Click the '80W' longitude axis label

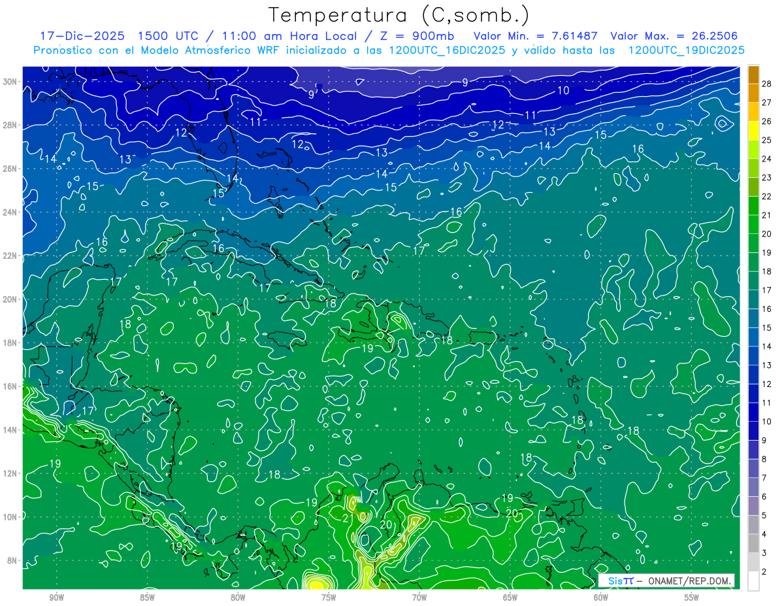[x=238, y=598]
